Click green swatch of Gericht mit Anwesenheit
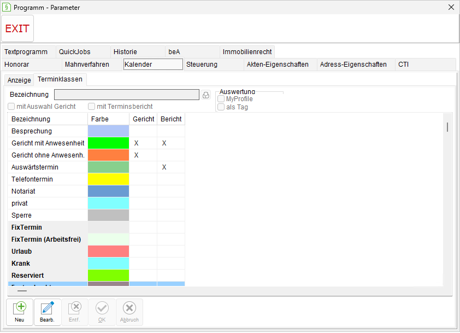This screenshot has height=333, width=460. (108, 143)
